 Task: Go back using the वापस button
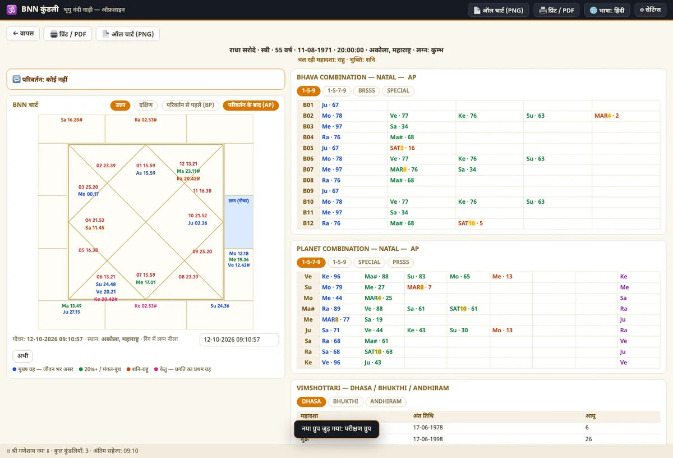point(23,34)
